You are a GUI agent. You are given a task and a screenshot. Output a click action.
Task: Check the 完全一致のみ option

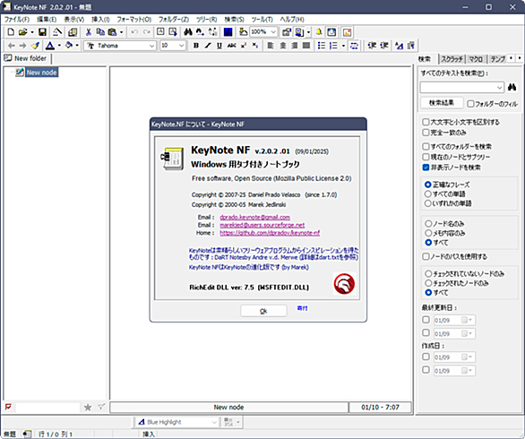click(426, 133)
